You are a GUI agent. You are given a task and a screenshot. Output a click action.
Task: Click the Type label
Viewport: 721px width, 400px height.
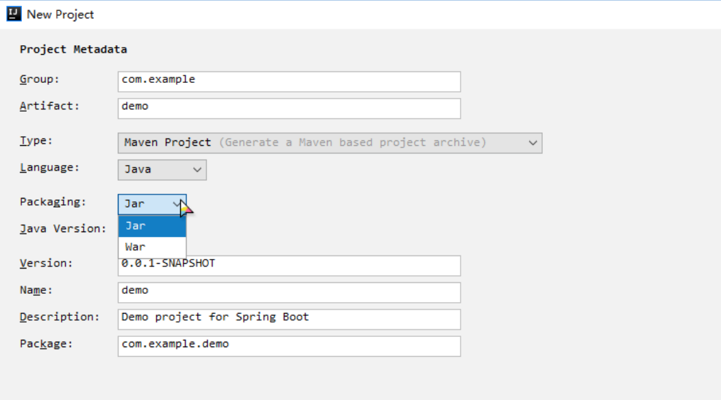coord(36,140)
